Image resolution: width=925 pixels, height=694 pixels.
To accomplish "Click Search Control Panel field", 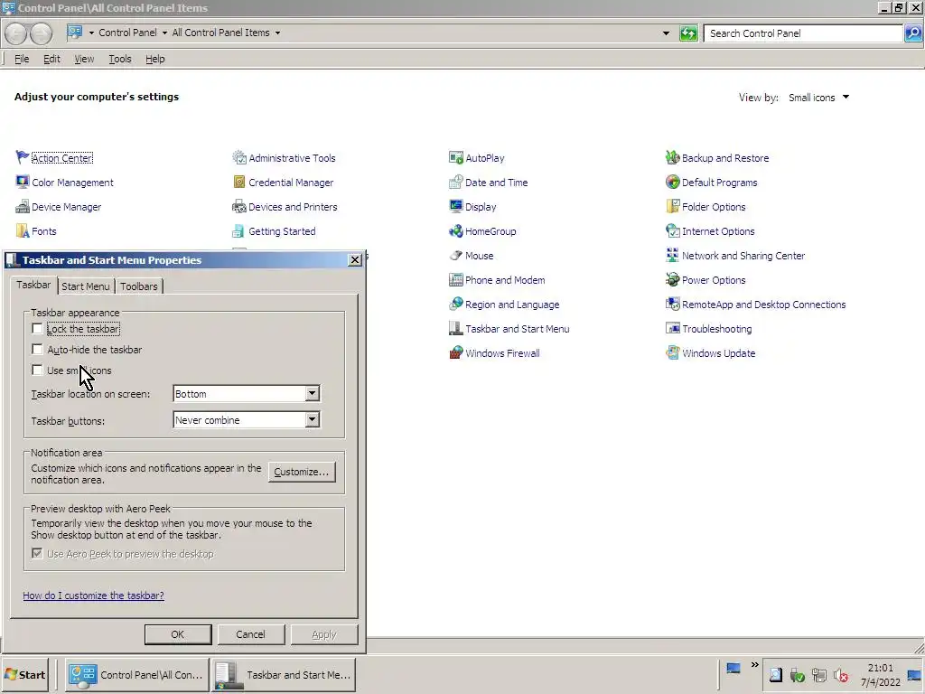I will point(803,33).
